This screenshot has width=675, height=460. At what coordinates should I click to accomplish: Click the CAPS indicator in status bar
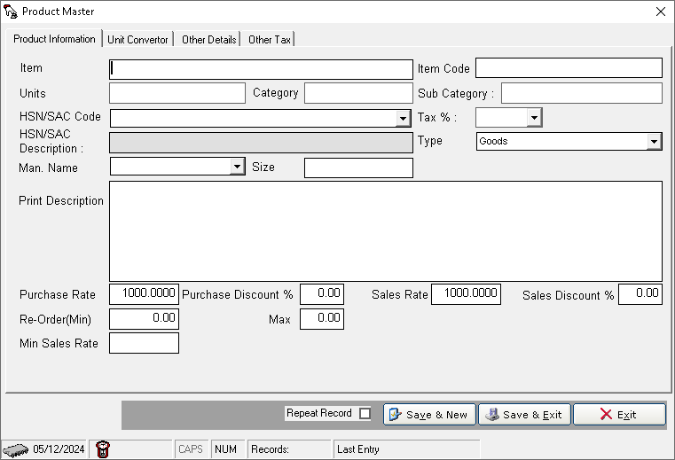coord(191,449)
